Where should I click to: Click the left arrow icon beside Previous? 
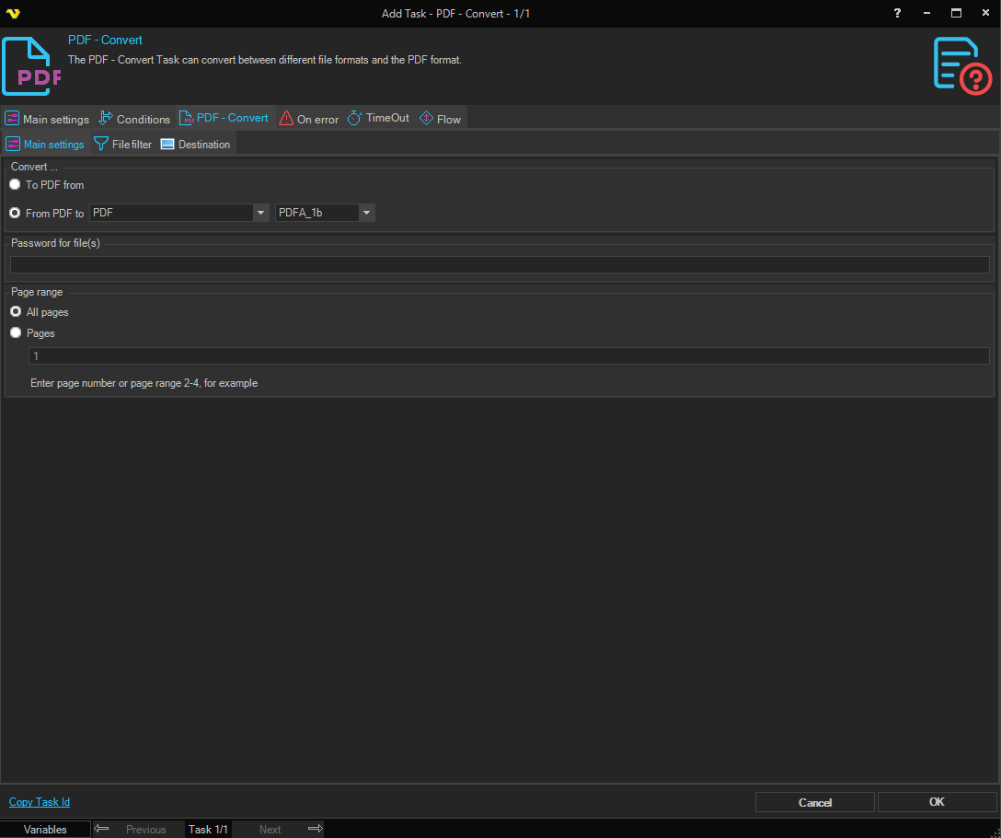click(102, 829)
